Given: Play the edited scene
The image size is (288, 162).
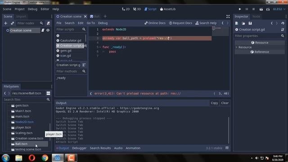Looking at the screenshot, I should [x=261, y=9].
